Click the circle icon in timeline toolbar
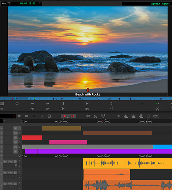The height and width of the screenshot is (190, 172). pyautogui.click(x=148, y=116)
